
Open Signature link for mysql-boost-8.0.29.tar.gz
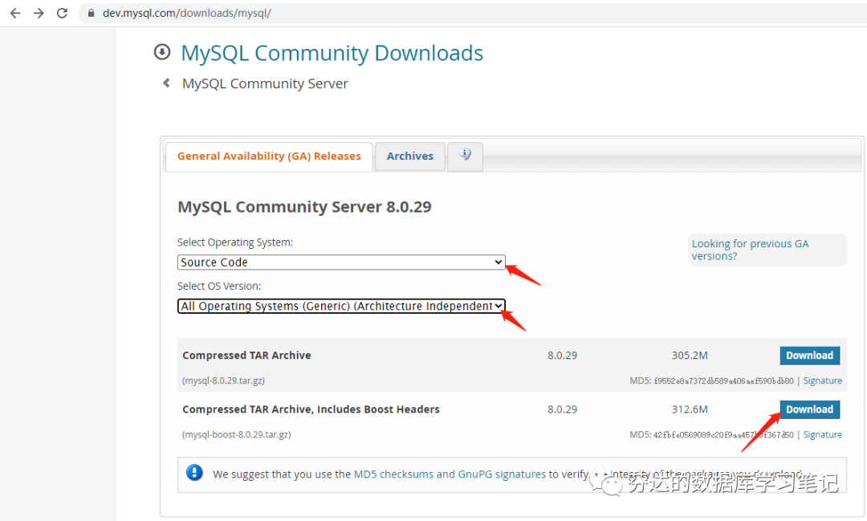(x=822, y=435)
